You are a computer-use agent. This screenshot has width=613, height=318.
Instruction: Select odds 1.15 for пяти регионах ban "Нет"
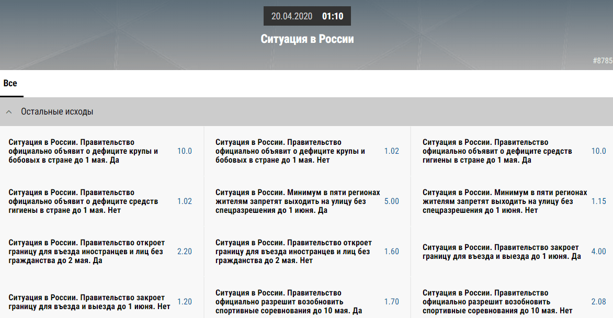click(598, 201)
